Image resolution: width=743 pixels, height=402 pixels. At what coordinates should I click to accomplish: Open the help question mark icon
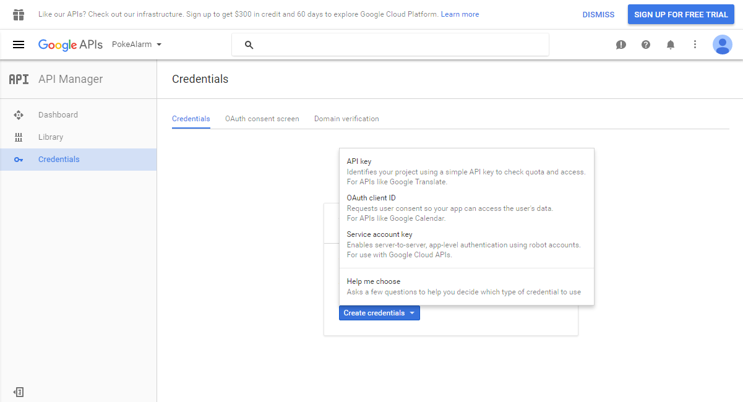[646, 45]
